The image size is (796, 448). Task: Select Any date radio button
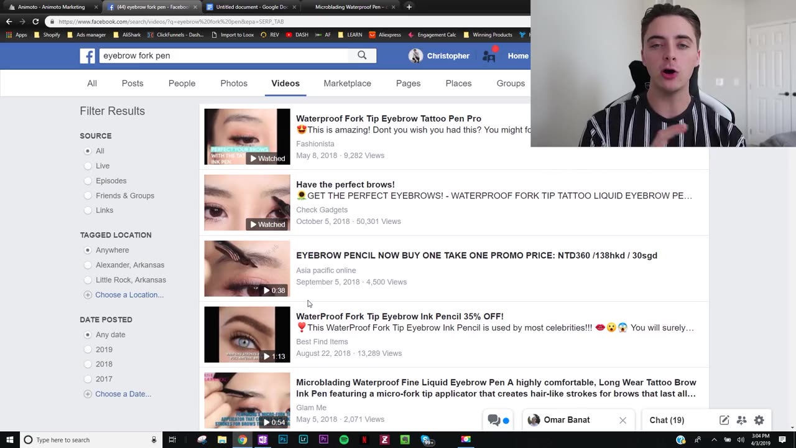(x=88, y=335)
